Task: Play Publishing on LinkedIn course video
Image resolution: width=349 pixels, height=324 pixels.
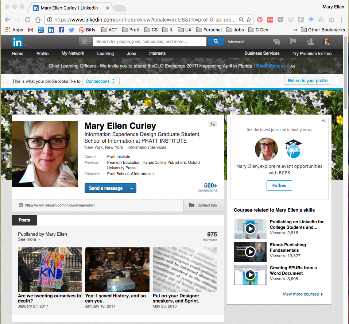Action: 250,229
